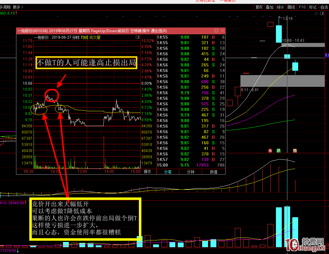Image resolution: width=329 pixels, height=254 pixels.
Task: Switch to the 分笔 tick tab
Action: tap(168, 171)
